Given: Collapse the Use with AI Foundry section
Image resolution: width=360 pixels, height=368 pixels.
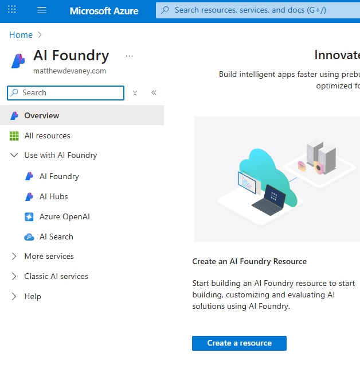Looking at the screenshot, I should 14,155.
